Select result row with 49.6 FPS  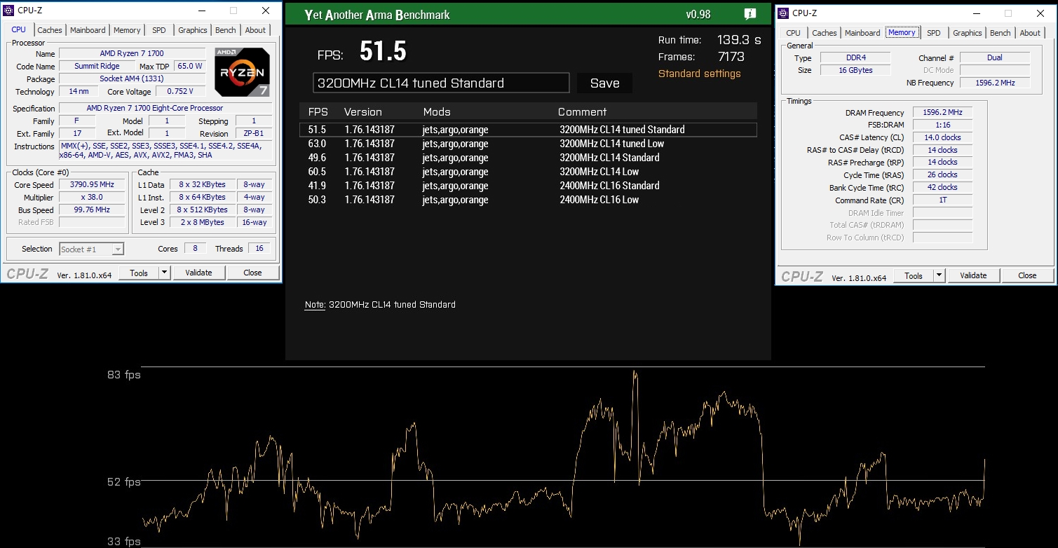(528, 158)
